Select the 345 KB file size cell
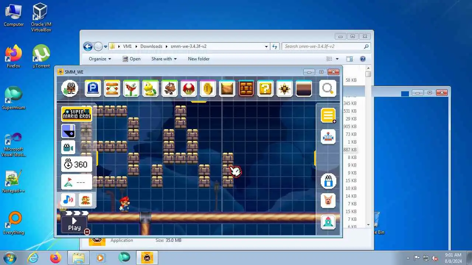472x265 pixels. pyautogui.click(x=350, y=103)
